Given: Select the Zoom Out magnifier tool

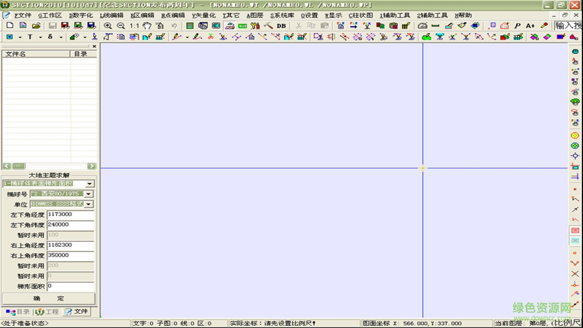Looking at the screenshot, I should (x=121, y=26).
